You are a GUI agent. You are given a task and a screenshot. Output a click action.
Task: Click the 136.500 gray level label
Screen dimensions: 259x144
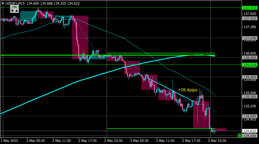click(x=250, y=57)
